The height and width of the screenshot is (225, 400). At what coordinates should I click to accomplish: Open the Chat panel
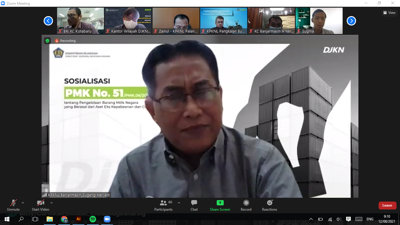(x=194, y=205)
